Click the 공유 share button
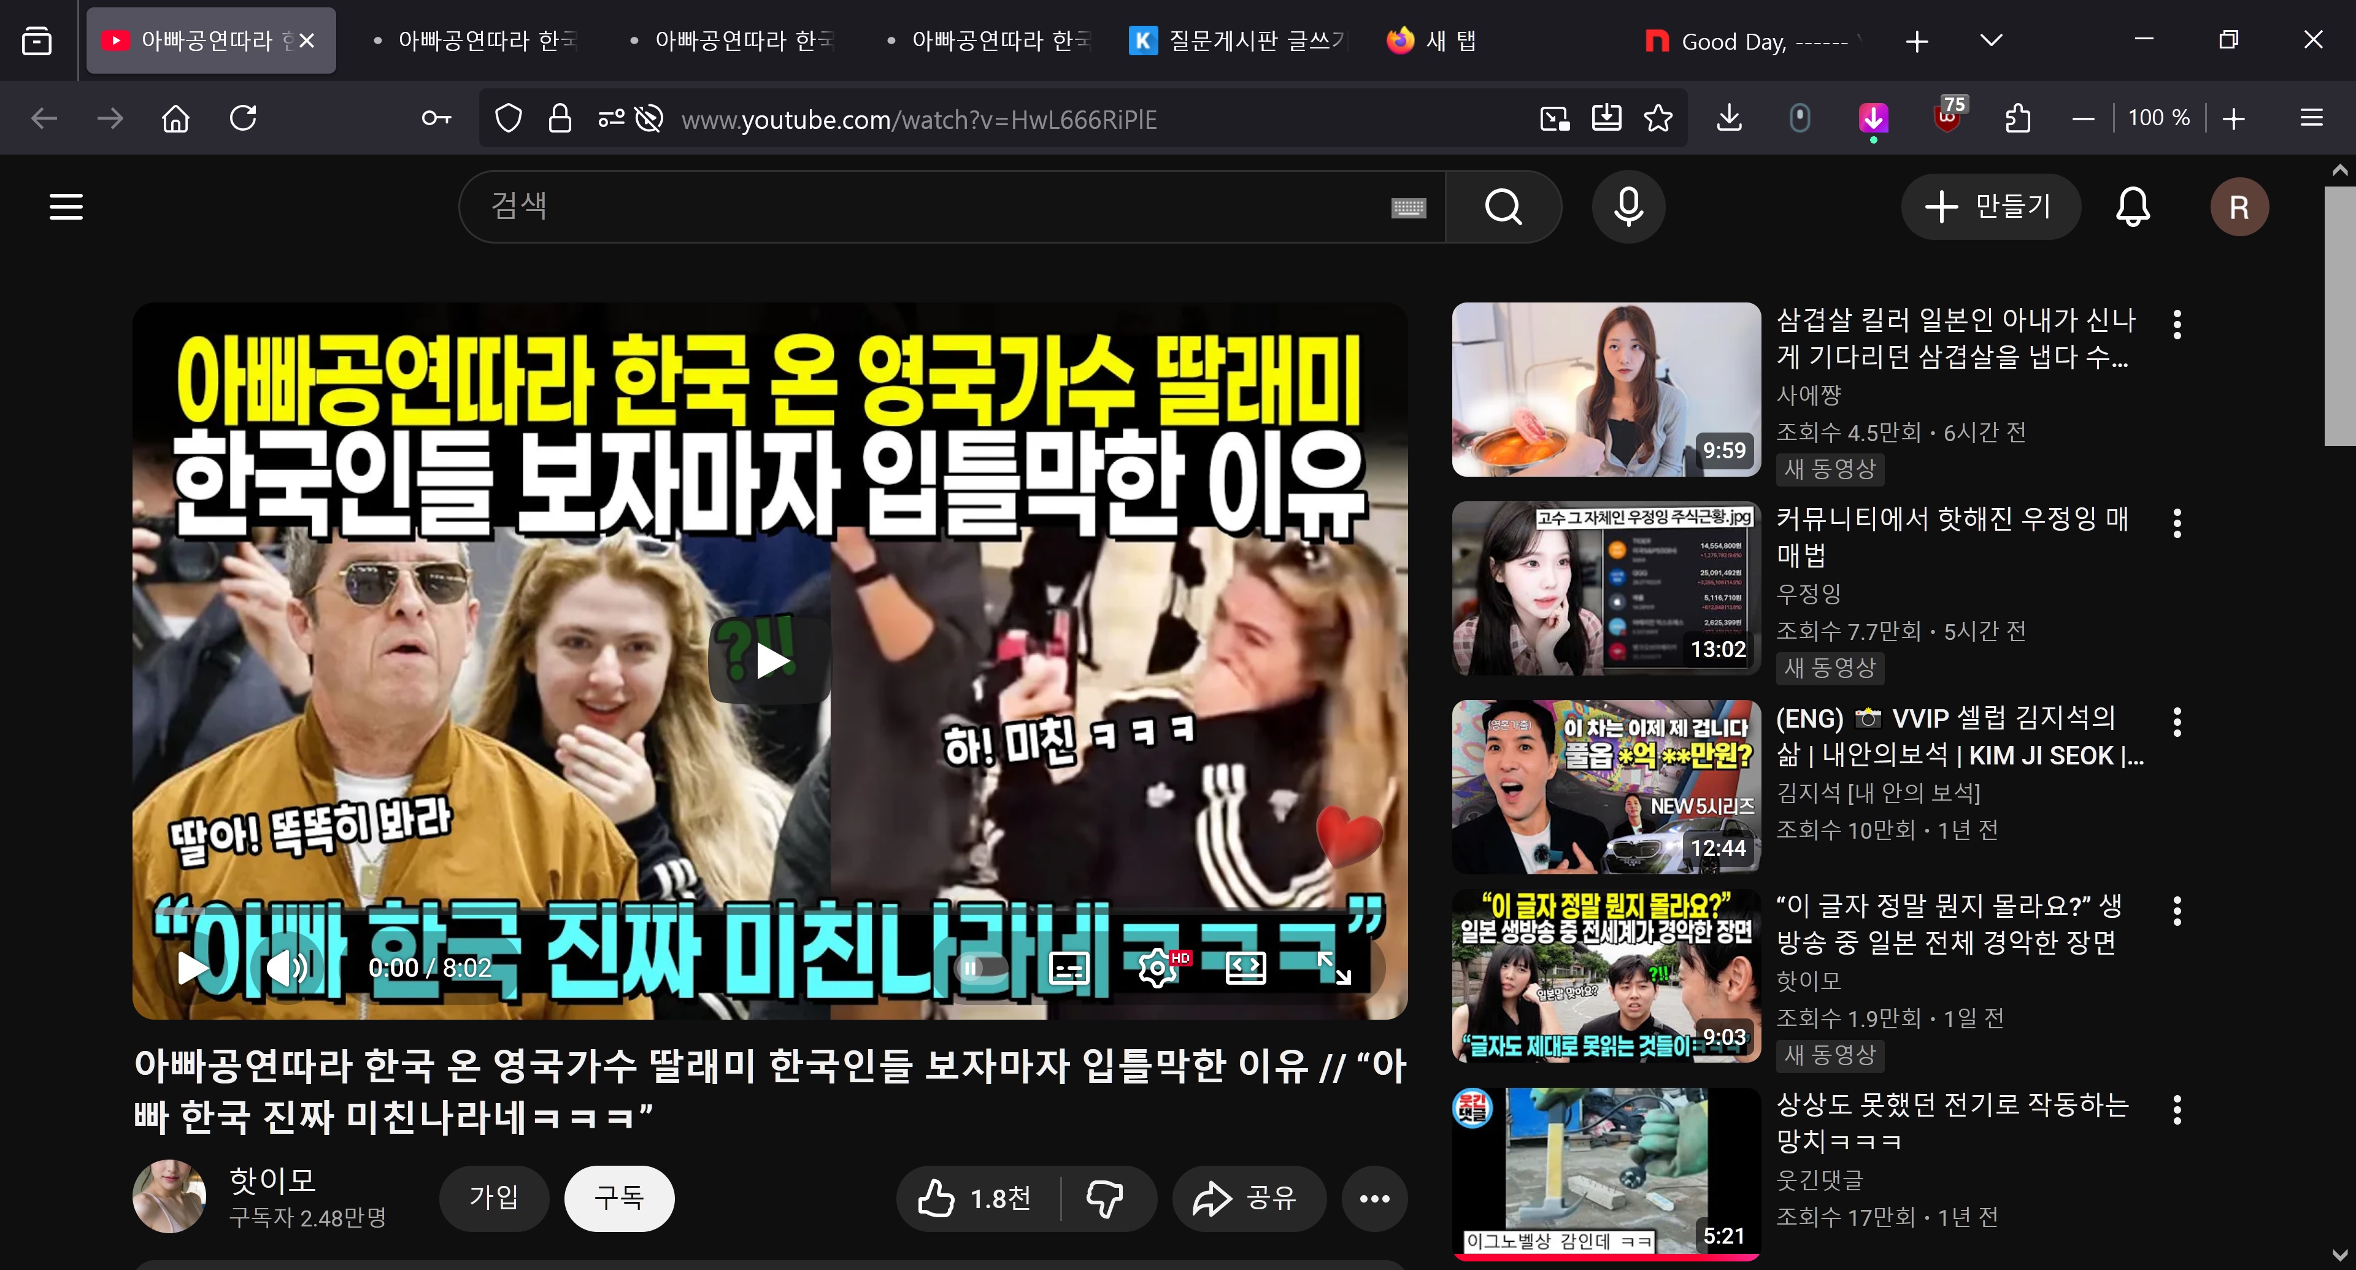The image size is (2356, 1270). (x=1247, y=1198)
